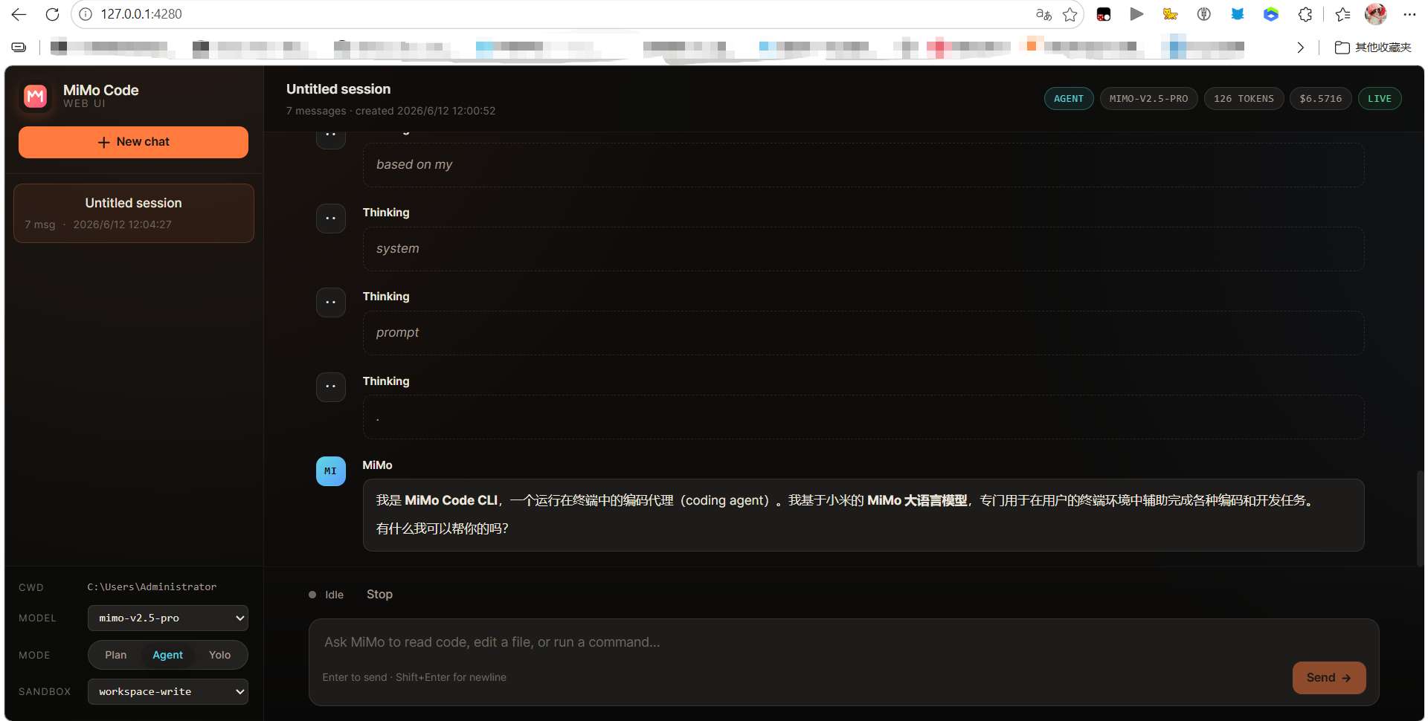The image size is (1428, 721).
Task: Click the thinking dots icon beside 'system'
Action: point(330,219)
